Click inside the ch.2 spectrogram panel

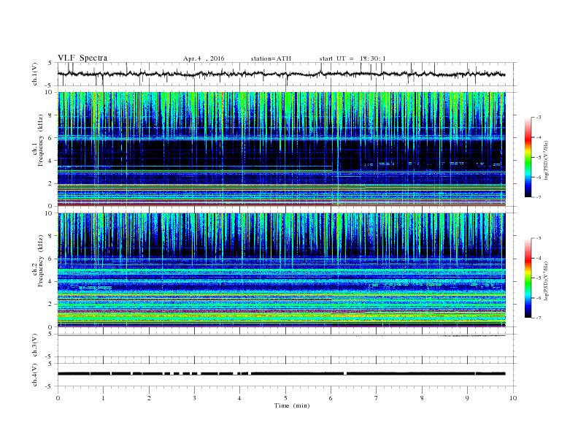tap(281, 270)
